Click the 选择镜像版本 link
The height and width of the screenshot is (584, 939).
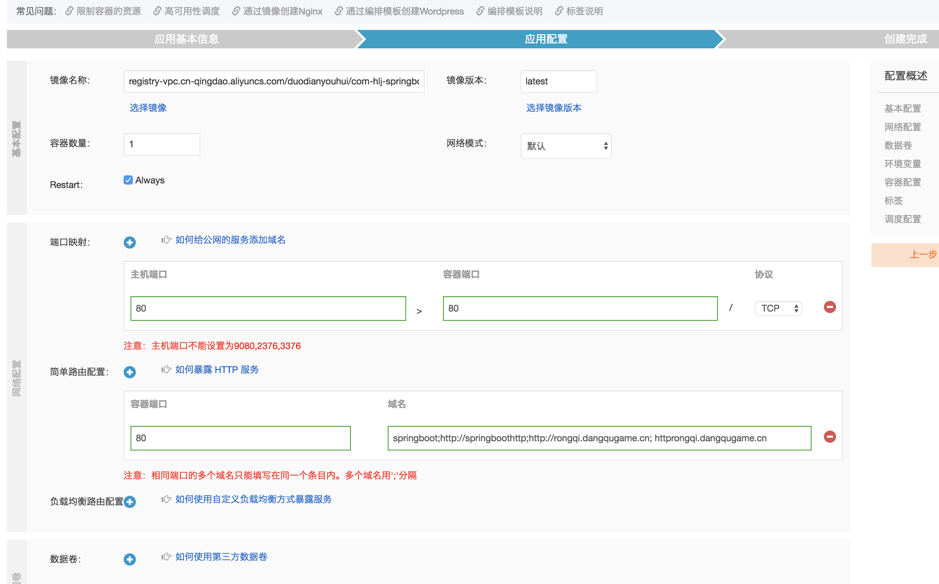553,108
